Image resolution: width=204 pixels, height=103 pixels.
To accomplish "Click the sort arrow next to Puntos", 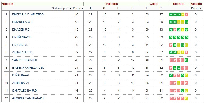I will pyautogui.click(x=71, y=8).
